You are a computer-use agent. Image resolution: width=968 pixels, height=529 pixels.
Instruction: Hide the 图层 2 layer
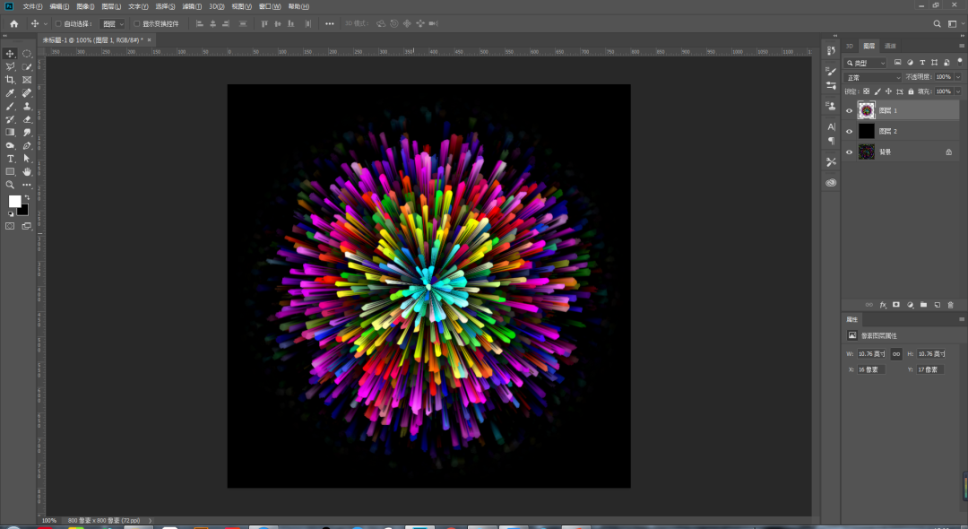click(850, 132)
